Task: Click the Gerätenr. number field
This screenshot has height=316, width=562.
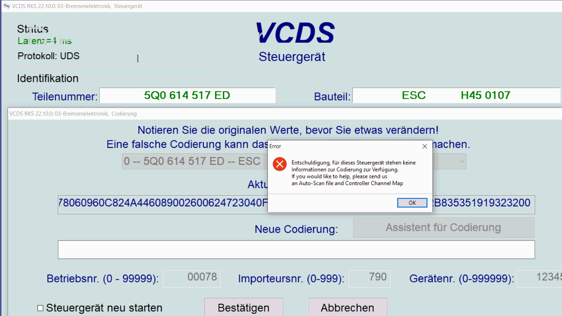Action: point(539,278)
